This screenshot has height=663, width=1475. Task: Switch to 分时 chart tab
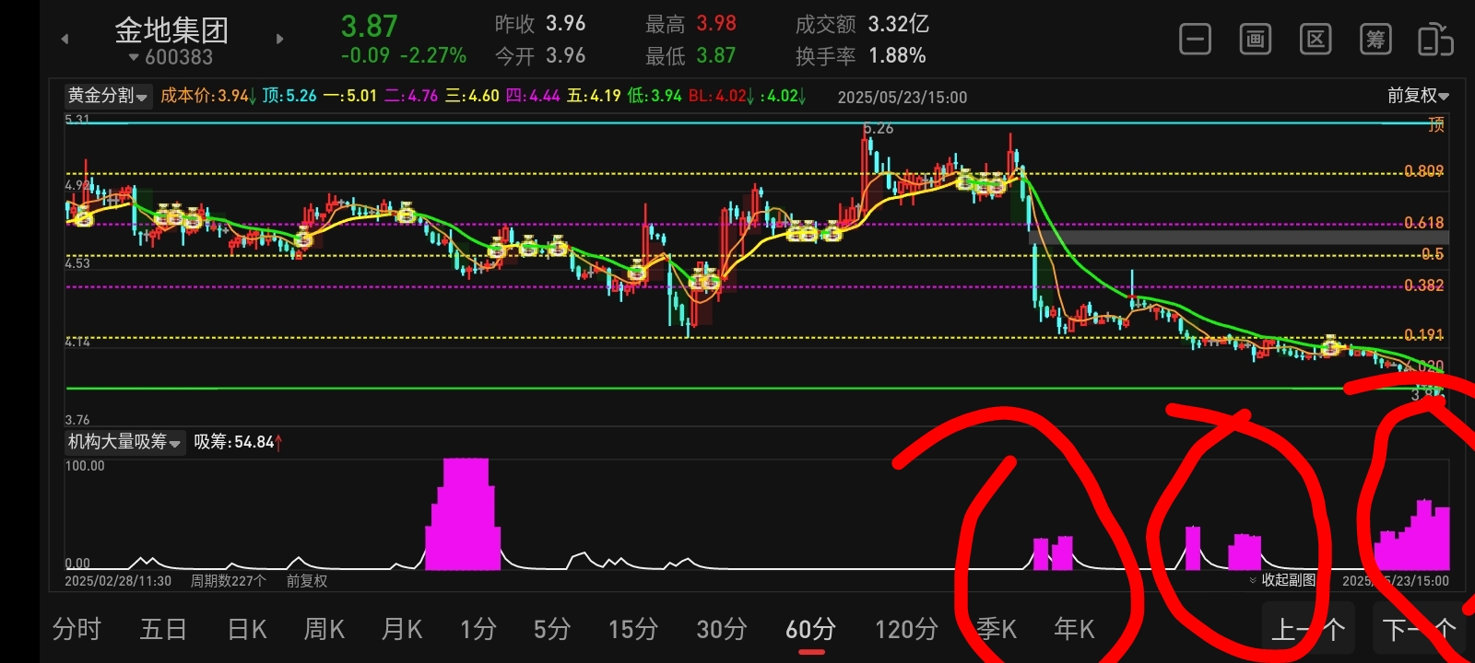77,629
